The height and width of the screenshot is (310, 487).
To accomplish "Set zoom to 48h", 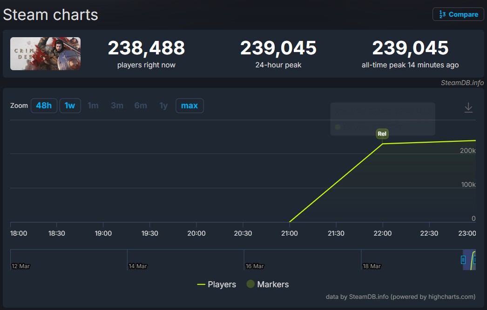I will pyautogui.click(x=44, y=106).
